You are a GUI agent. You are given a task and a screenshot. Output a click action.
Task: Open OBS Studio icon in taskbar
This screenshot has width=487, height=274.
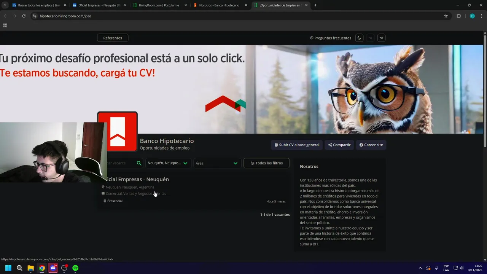(x=64, y=268)
